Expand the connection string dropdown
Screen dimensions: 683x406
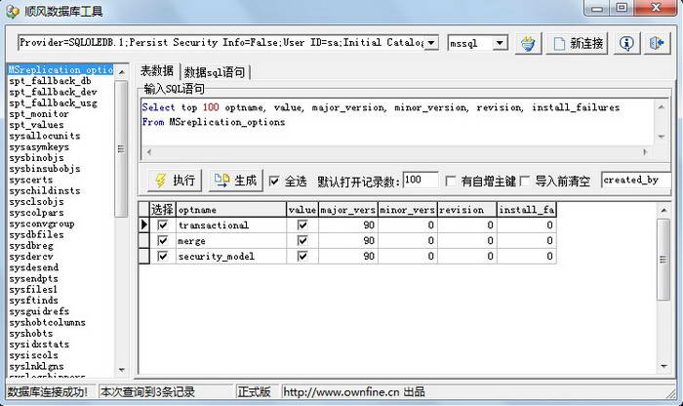click(432, 43)
